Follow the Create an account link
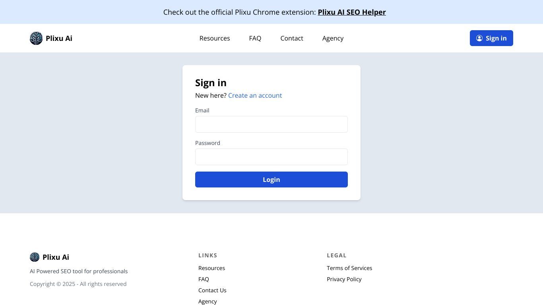Screen dimensions: 543x305 tap(255, 95)
